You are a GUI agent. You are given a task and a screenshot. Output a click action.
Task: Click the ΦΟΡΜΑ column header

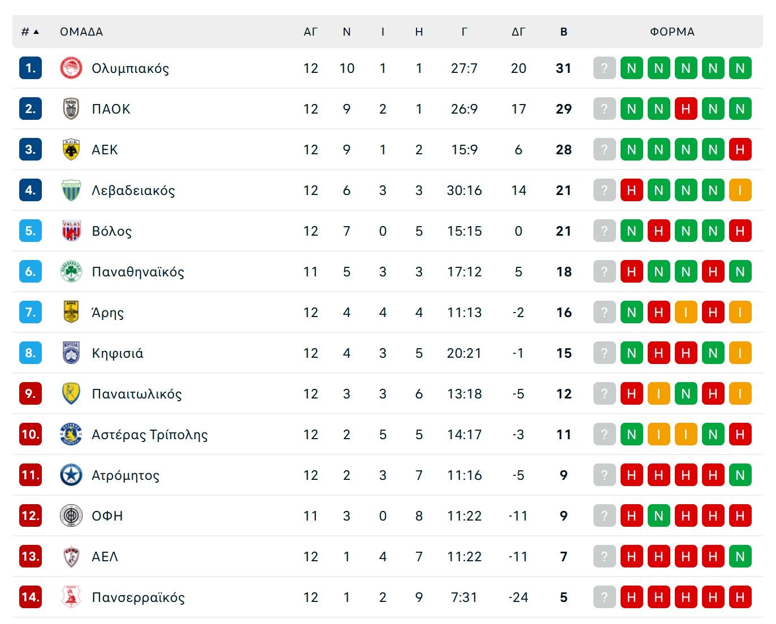[x=672, y=32]
